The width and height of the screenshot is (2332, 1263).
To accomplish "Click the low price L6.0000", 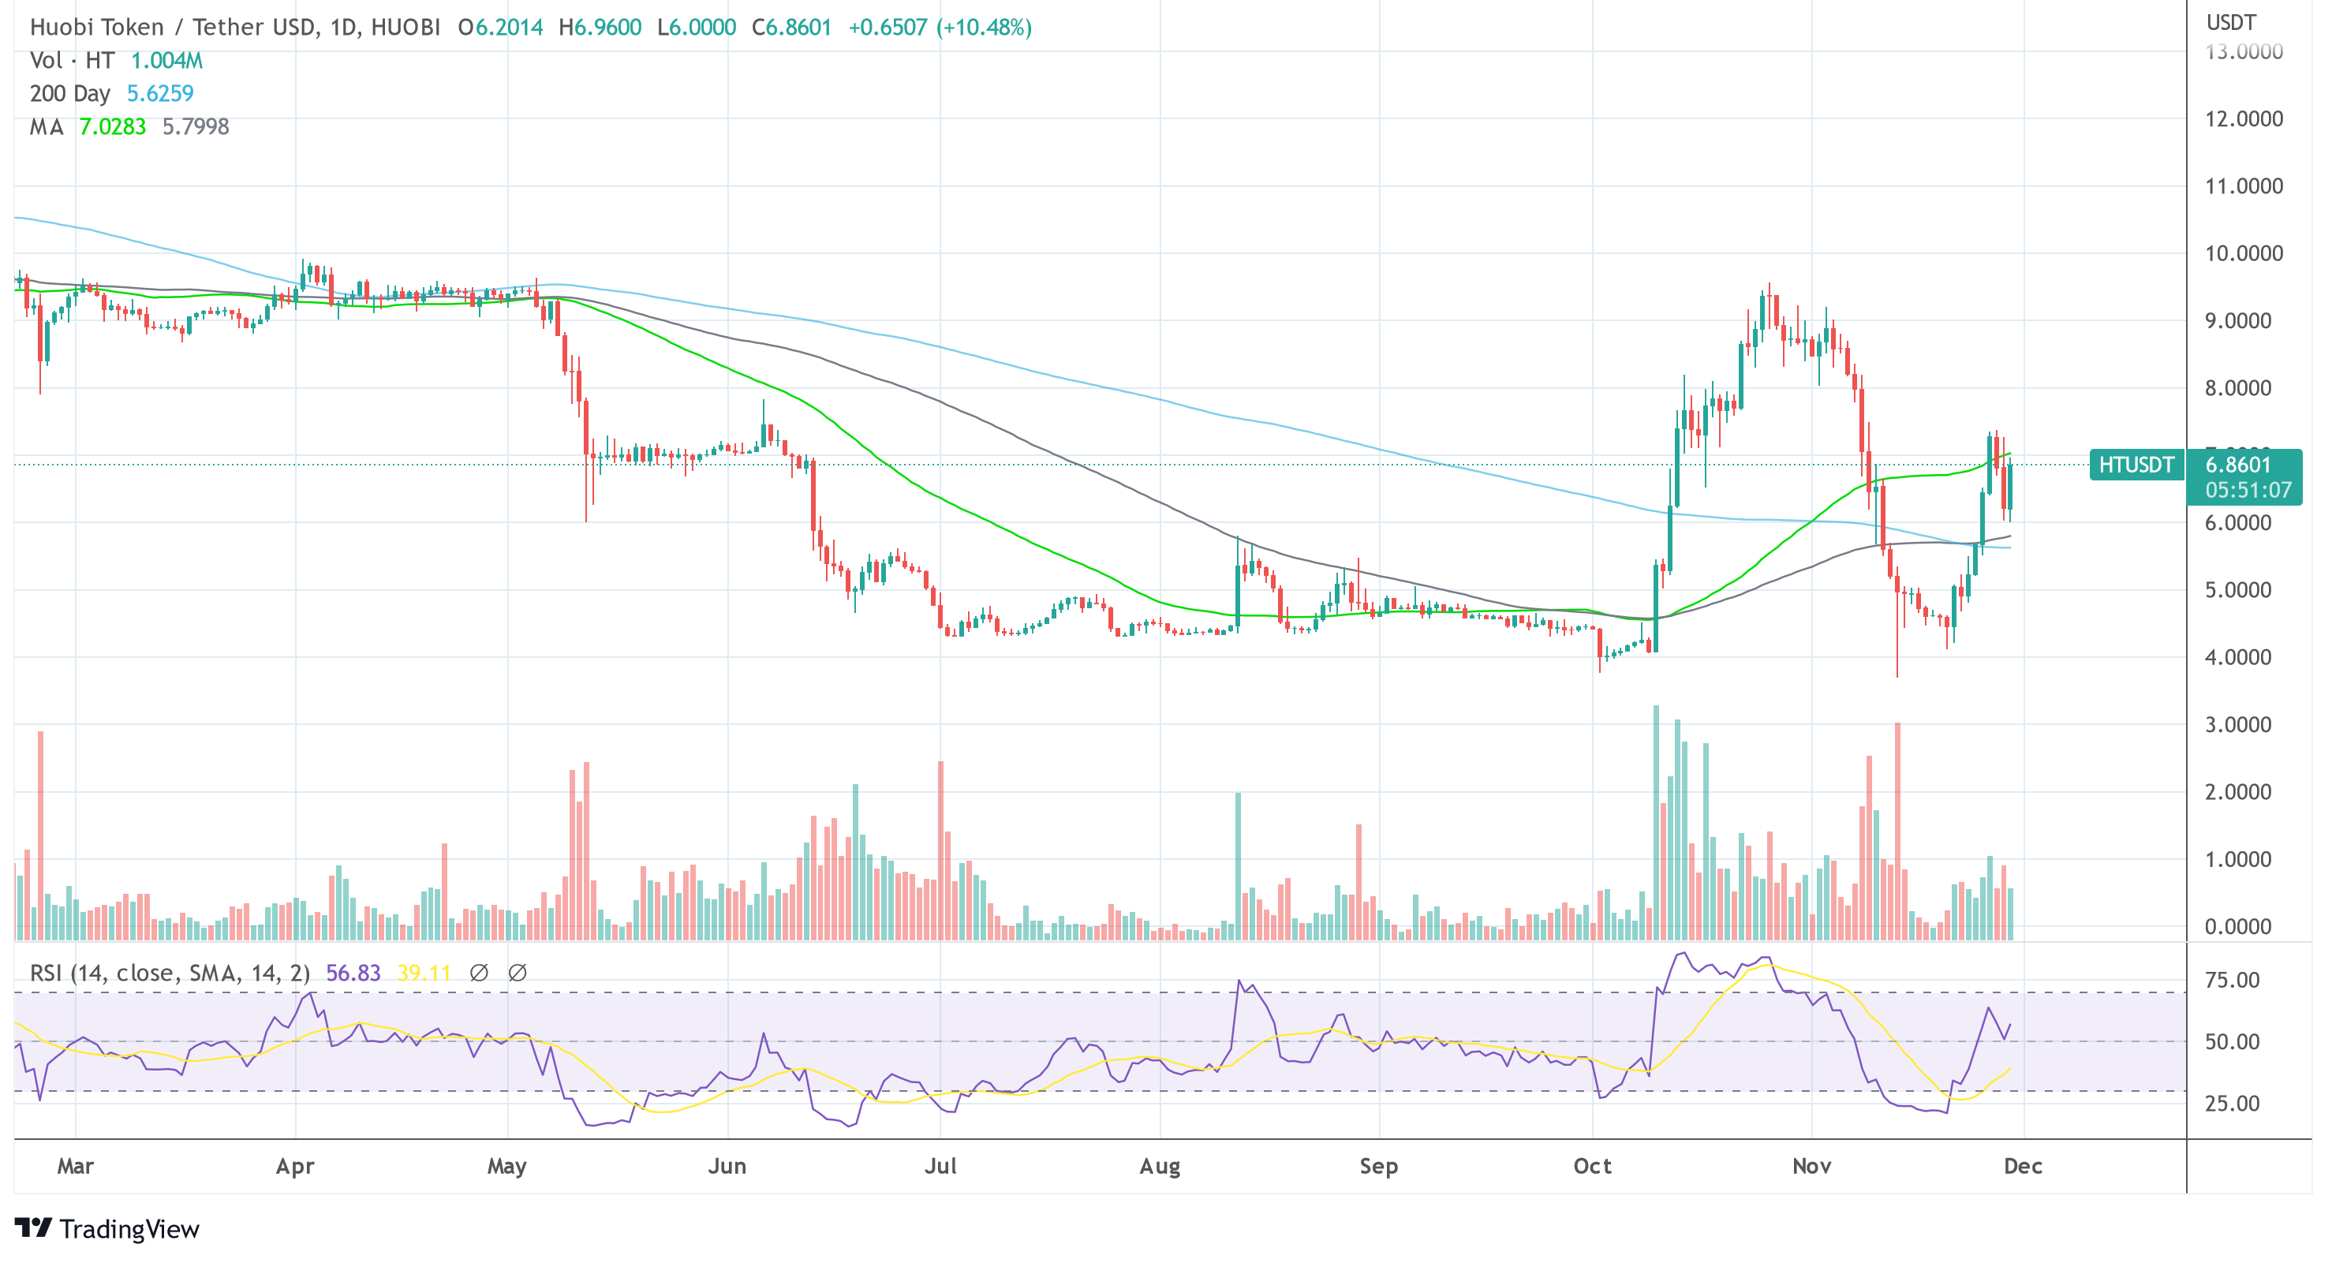I will [x=696, y=27].
